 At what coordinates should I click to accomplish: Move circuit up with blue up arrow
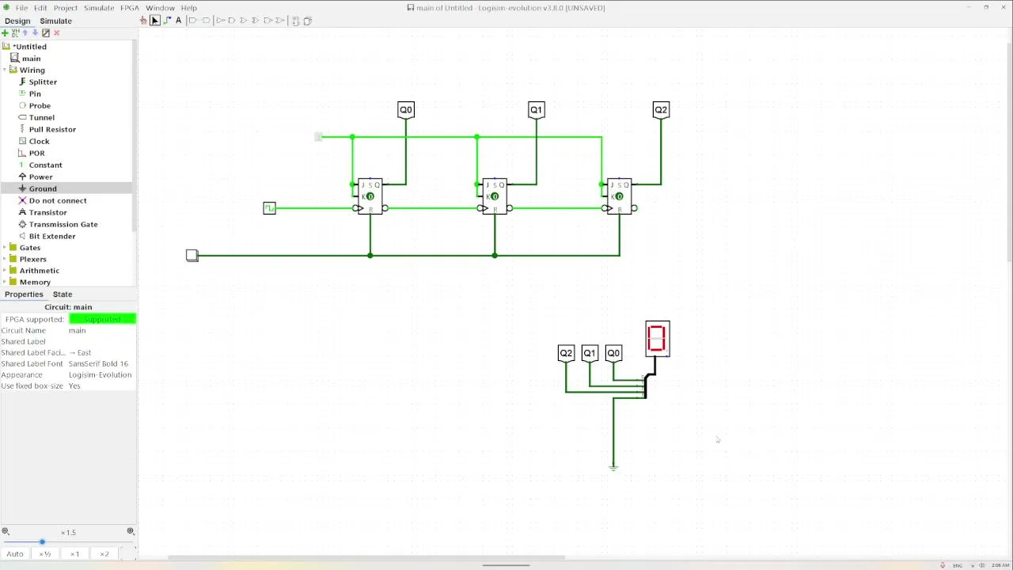point(25,32)
